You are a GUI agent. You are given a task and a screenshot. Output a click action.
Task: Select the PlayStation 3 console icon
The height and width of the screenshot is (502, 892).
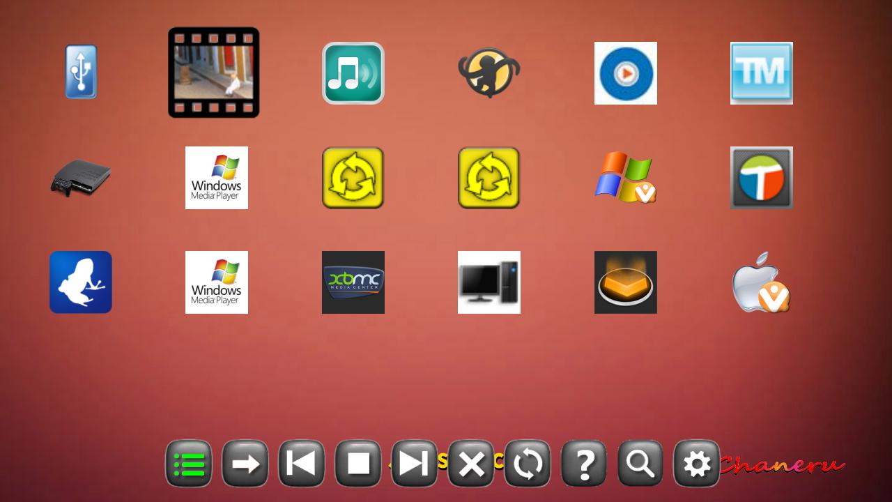coord(81,178)
